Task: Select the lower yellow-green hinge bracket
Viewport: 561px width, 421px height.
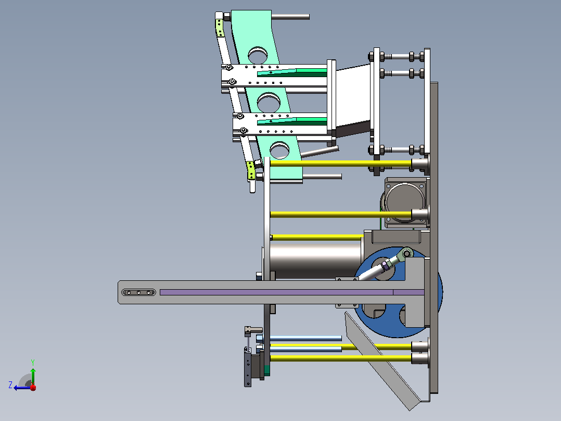Action: point(251,170)
